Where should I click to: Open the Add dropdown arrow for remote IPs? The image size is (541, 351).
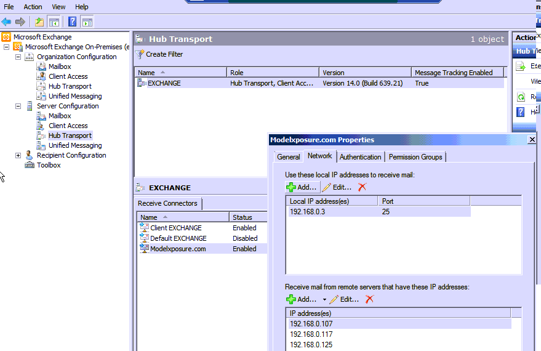point(324,299)
